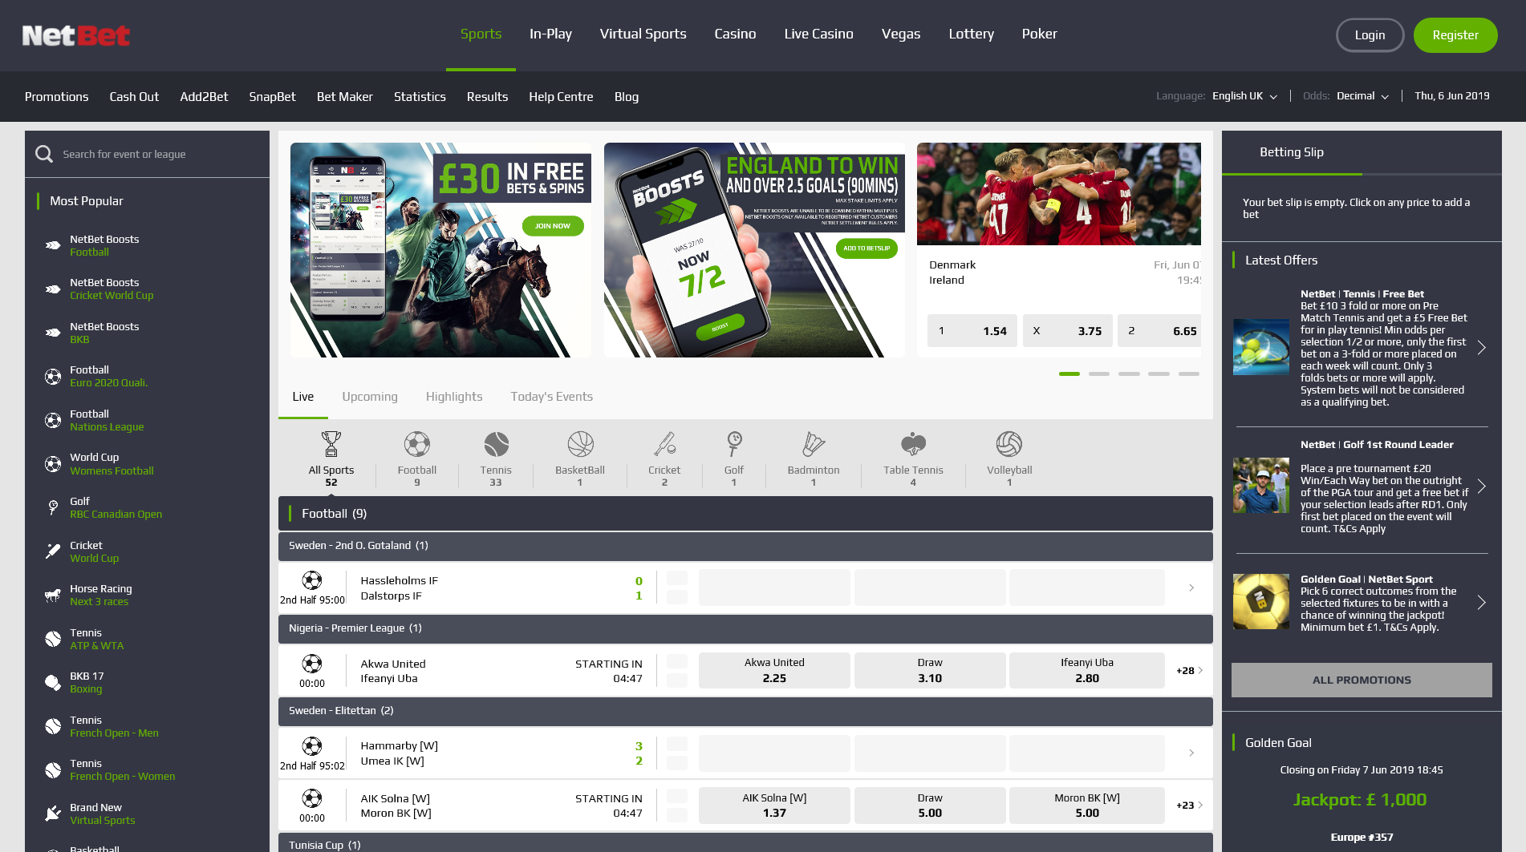Screen dimensions: 1526x852
Task: Open the Casino menu item
Action: pos(735,34)
